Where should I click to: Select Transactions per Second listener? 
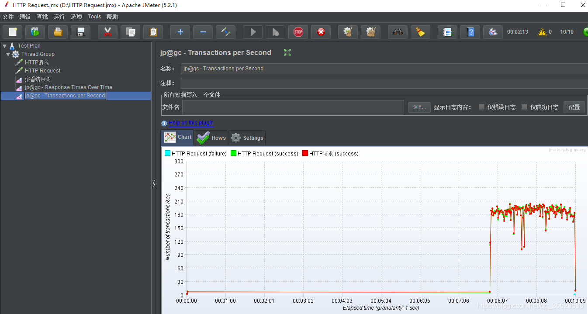65,96
